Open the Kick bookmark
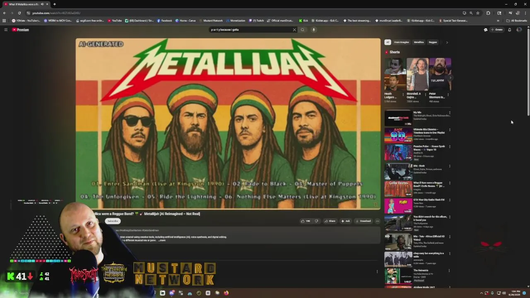This screenshot has height=298, width=530. 304,21
